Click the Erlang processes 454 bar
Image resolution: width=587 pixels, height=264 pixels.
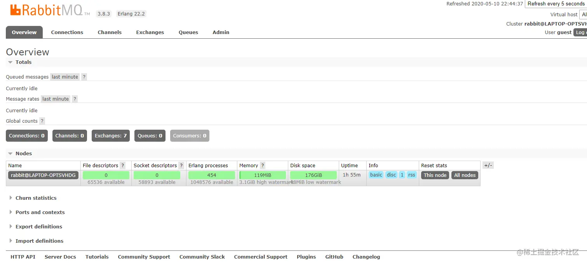click(212, 175)
